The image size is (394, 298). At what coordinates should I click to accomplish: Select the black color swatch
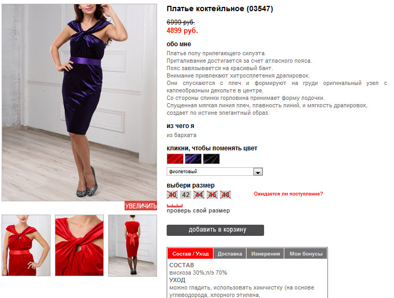[x=211, y=159]
